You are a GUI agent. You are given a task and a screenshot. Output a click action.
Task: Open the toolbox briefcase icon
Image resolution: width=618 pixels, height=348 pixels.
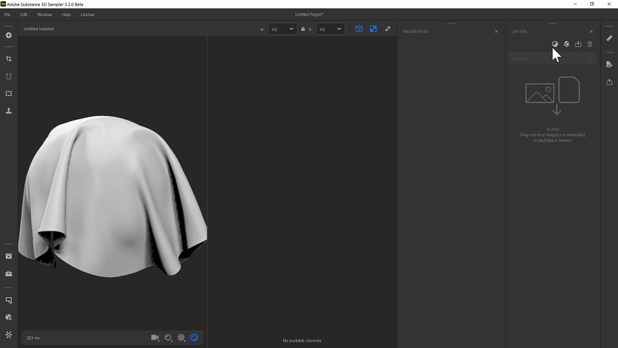[x=8, y=274]
